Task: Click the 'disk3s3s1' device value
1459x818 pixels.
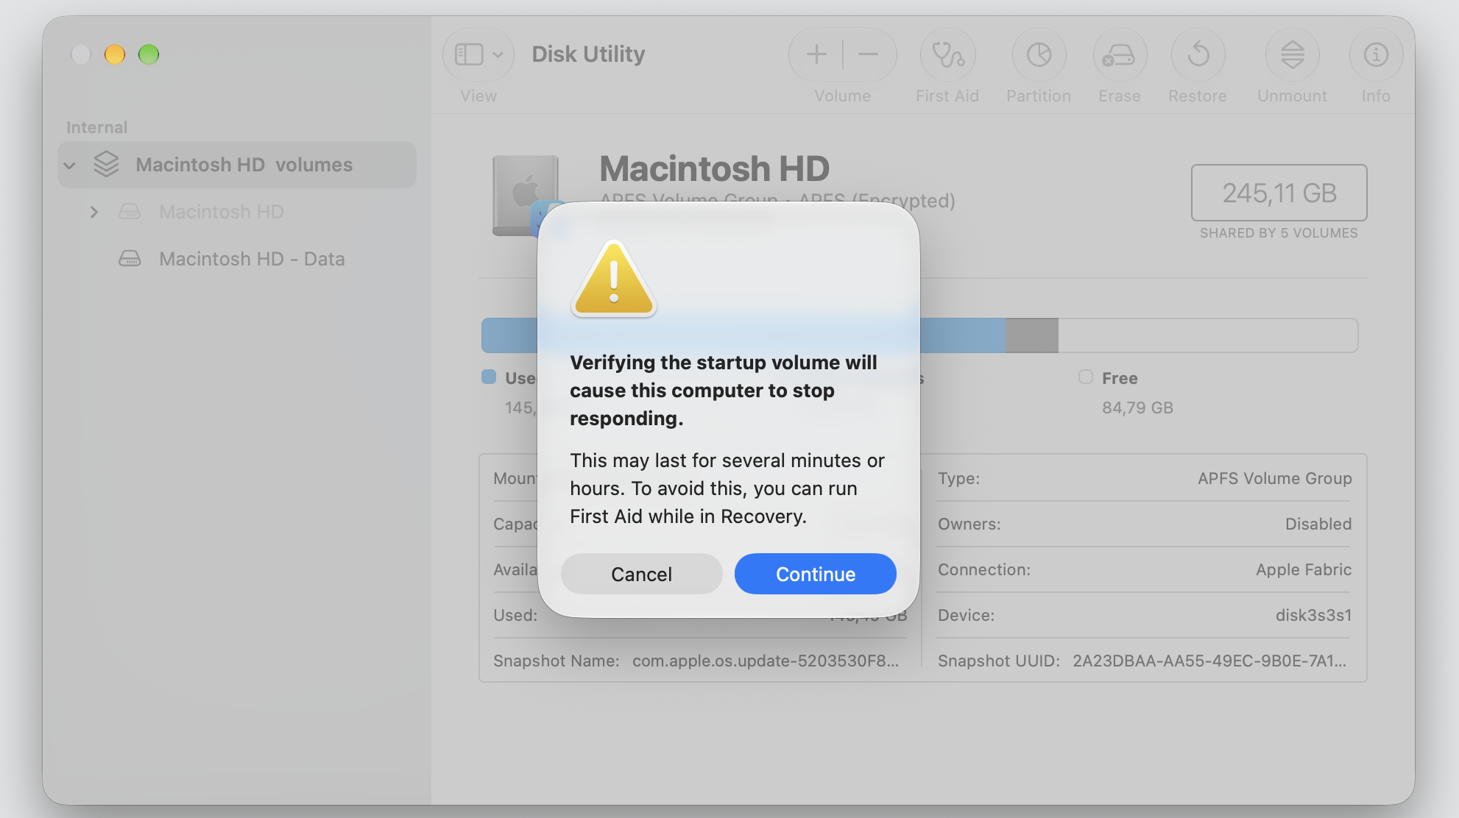Action: tap(1313, 615)
